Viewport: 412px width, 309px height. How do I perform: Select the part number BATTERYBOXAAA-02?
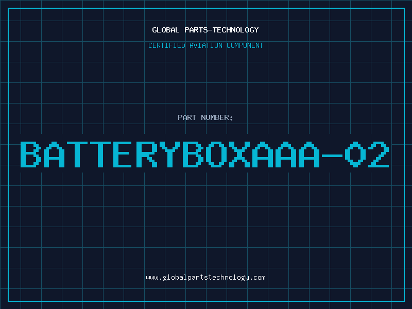(204, 154)
